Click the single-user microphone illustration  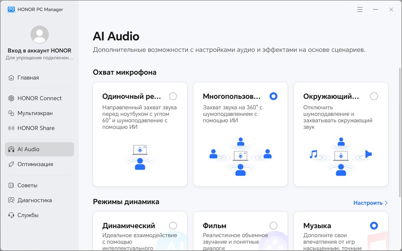pyautogui.click(x=140, y=157)
